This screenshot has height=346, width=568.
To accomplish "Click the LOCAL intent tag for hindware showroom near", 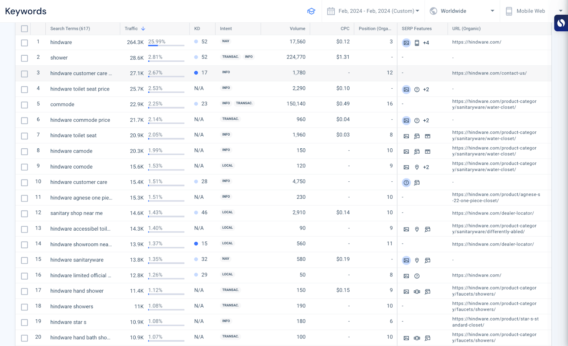I will point(227,243).
